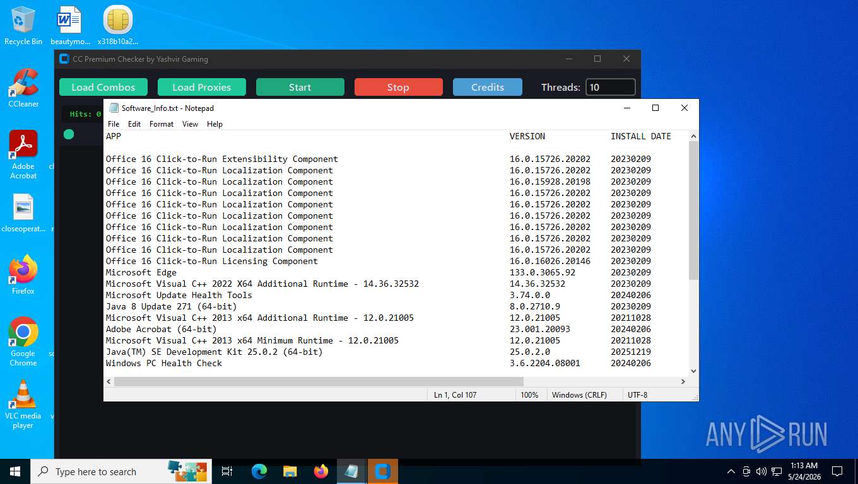Click the VERSION column header text
858x484 pixels.
pyautogui.click(x=527, y=136)
